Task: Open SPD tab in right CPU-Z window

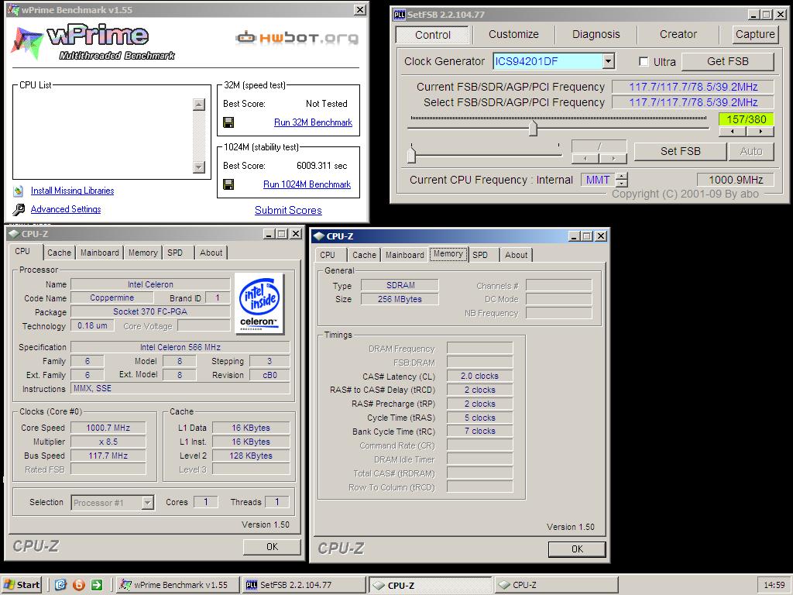Action: [480, 255]
